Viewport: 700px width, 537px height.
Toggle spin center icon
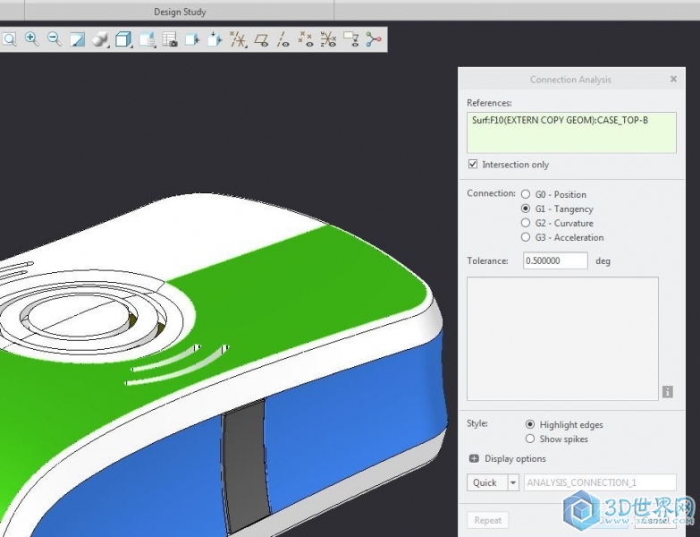click(373, 39)
